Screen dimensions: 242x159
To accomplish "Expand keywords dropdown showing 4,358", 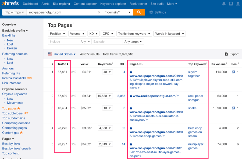I will [105, 128].
